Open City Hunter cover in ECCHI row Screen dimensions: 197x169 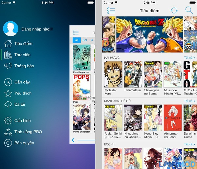(x=133, y=158)
